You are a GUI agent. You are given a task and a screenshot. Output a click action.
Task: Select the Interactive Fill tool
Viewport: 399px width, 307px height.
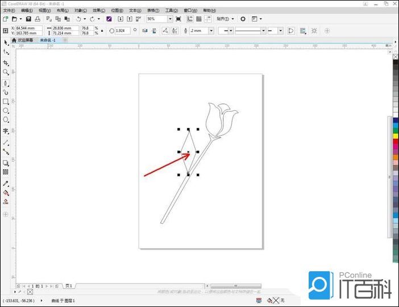6,193
